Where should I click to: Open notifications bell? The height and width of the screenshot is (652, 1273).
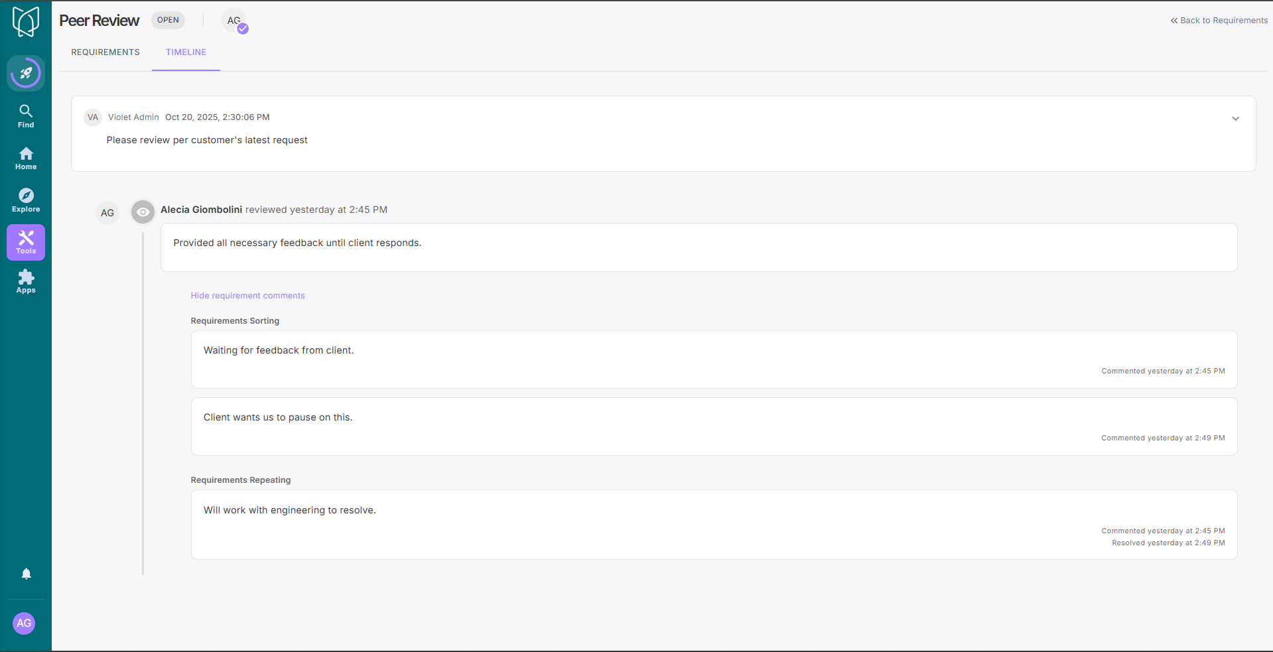click(x=26, y=574)
